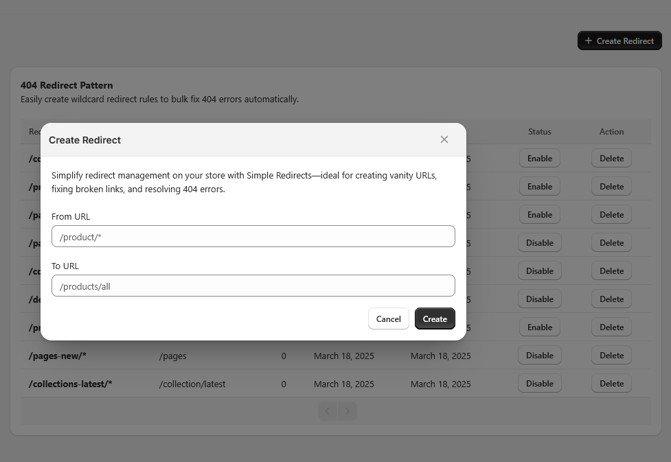The height and width of the screenshot is (462, 671).
Task: Click the 404 Redirect Pattern heading
Action: [67, 86]
